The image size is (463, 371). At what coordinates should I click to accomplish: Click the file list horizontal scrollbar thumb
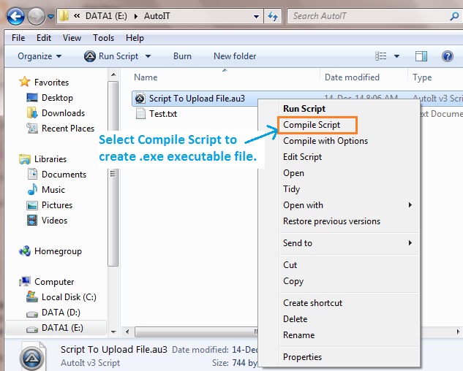point(196,332)
